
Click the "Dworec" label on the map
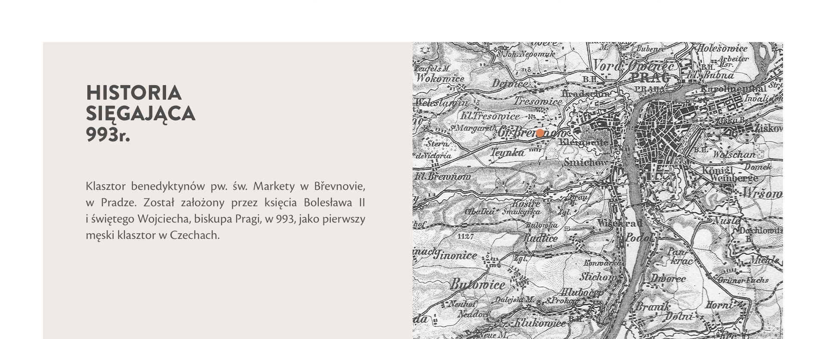coord(668,279)
